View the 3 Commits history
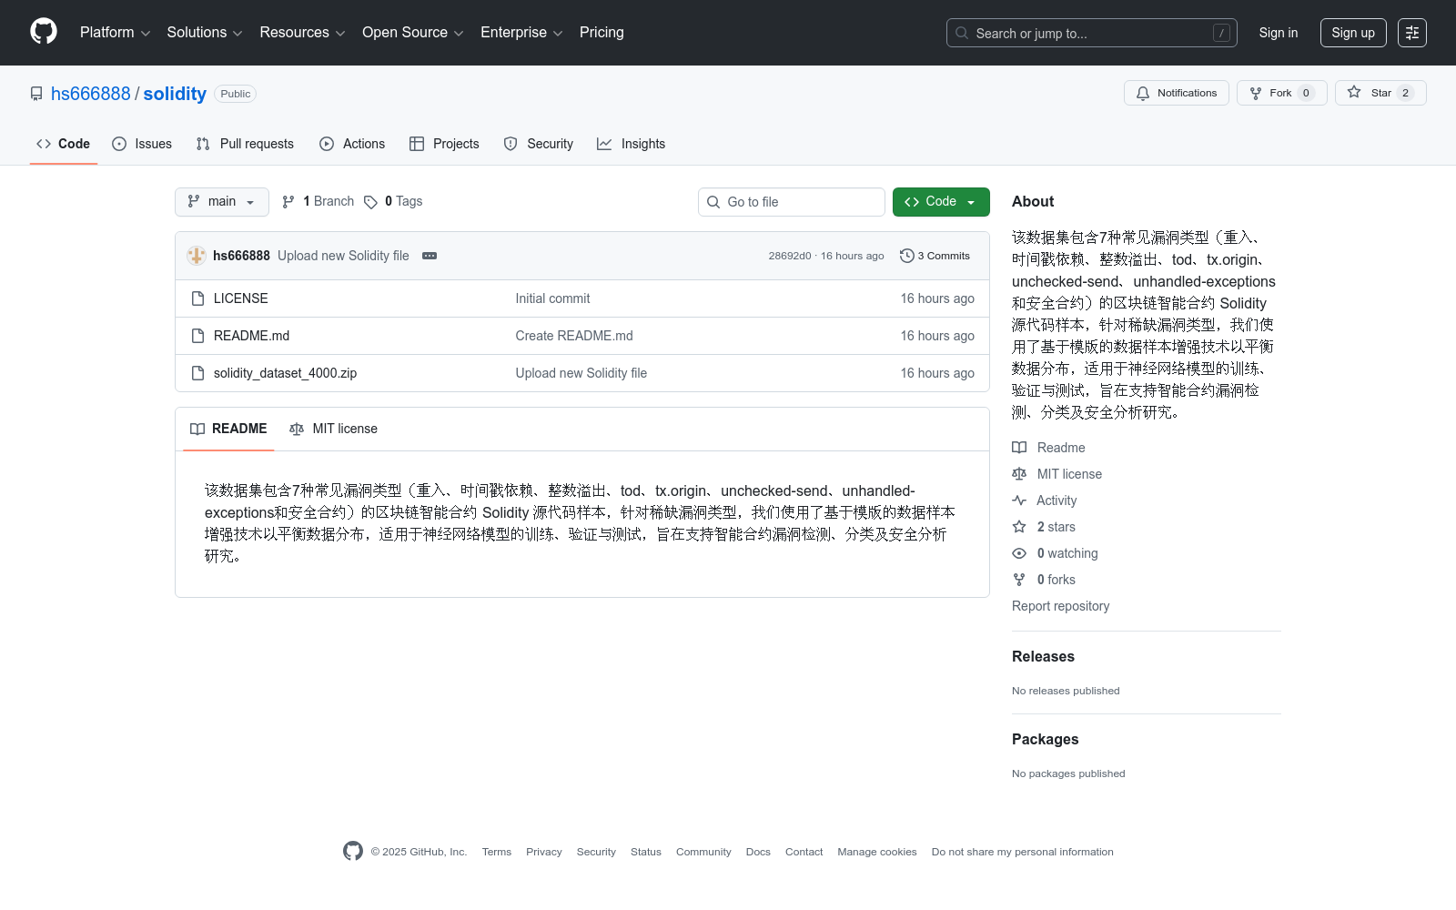Screen dimensions: 1456x910 [x=935, y=256]
